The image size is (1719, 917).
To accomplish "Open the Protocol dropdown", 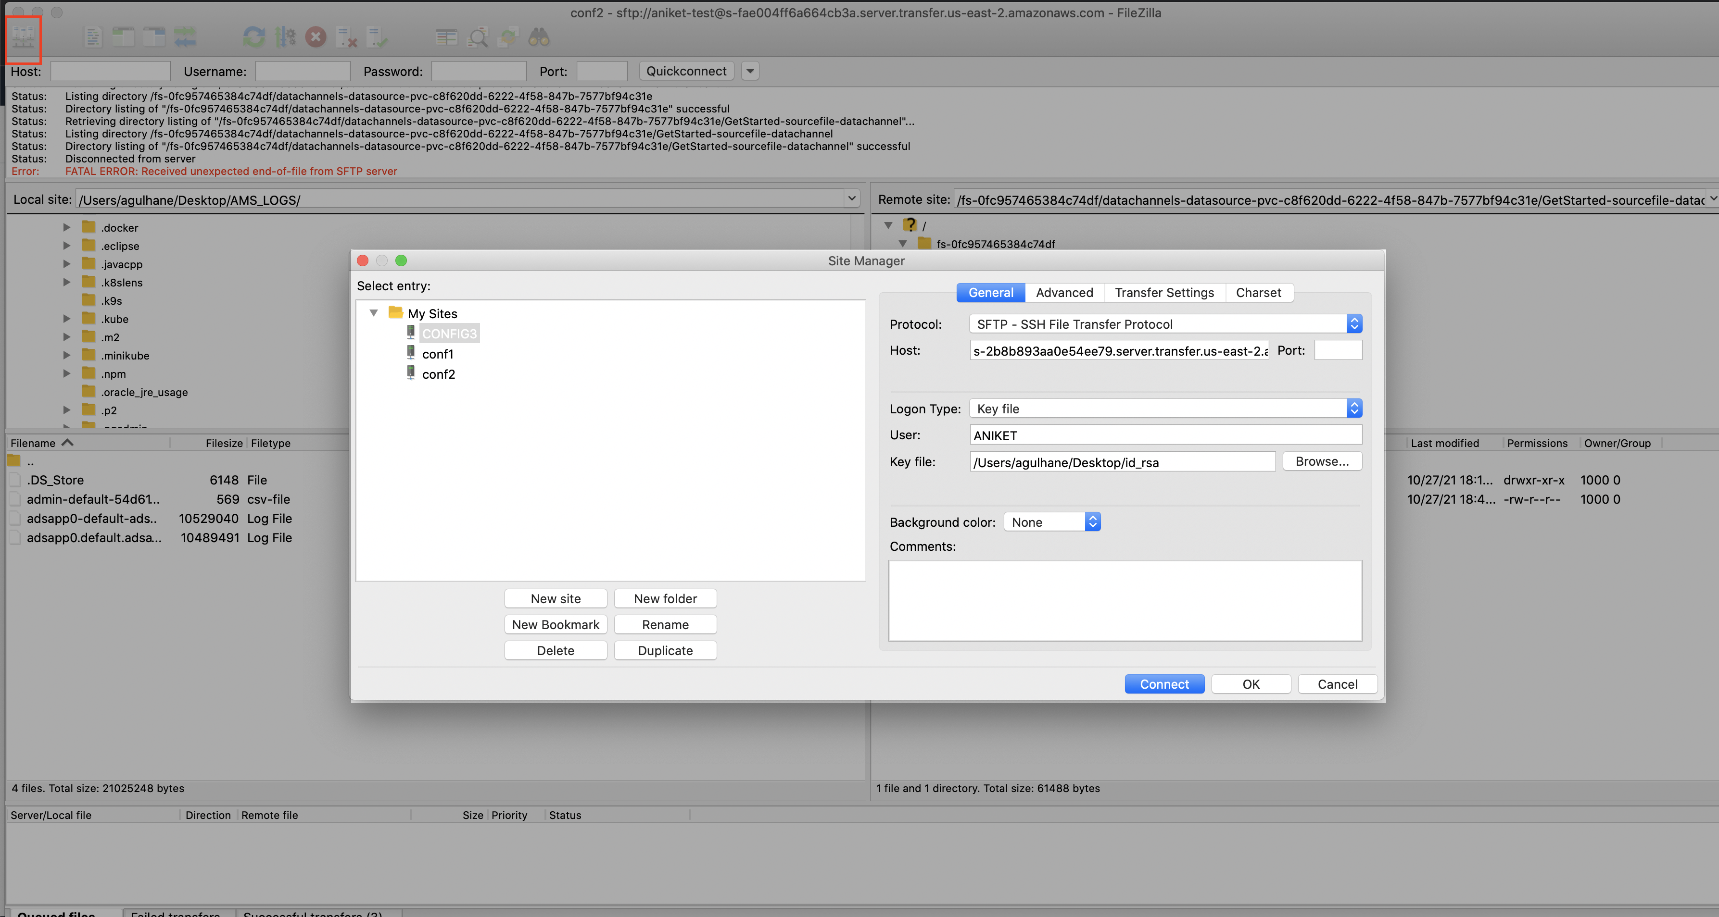I will 1165,323.
